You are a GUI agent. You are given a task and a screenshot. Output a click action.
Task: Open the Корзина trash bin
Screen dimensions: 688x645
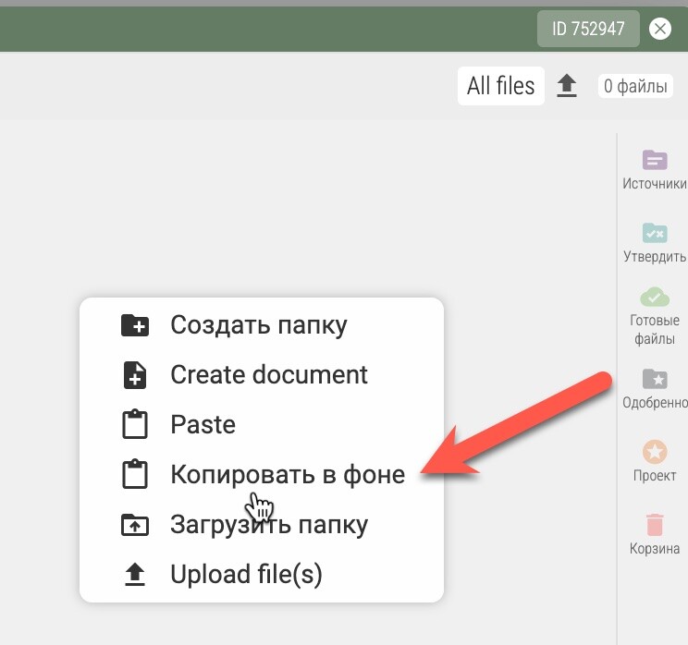click(655, 525)
